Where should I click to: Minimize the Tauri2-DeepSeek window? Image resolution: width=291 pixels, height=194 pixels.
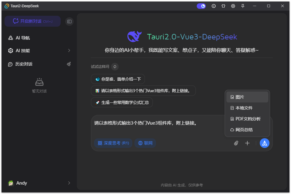point(255,6)
